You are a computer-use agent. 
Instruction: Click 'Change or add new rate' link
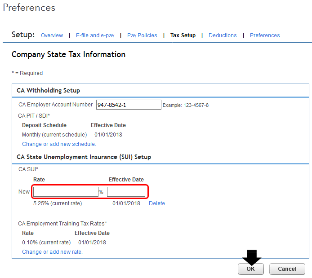tap(52, 252)
